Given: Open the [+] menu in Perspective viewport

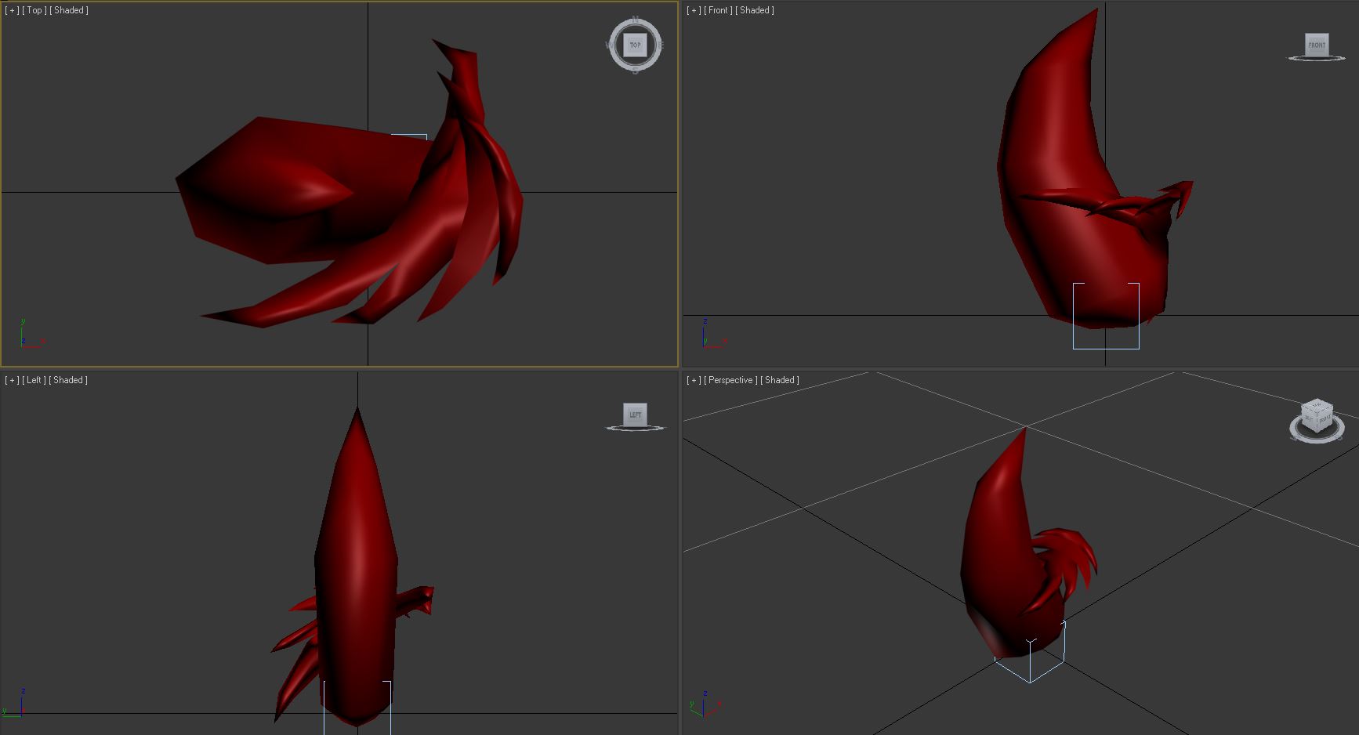Looking at the screenshot, I should pyautogui.click(x=694, y=380).
